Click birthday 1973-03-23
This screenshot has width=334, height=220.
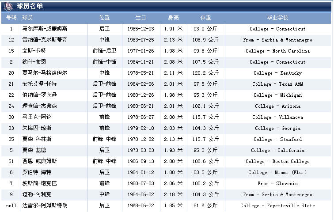[x=140, y=150]
